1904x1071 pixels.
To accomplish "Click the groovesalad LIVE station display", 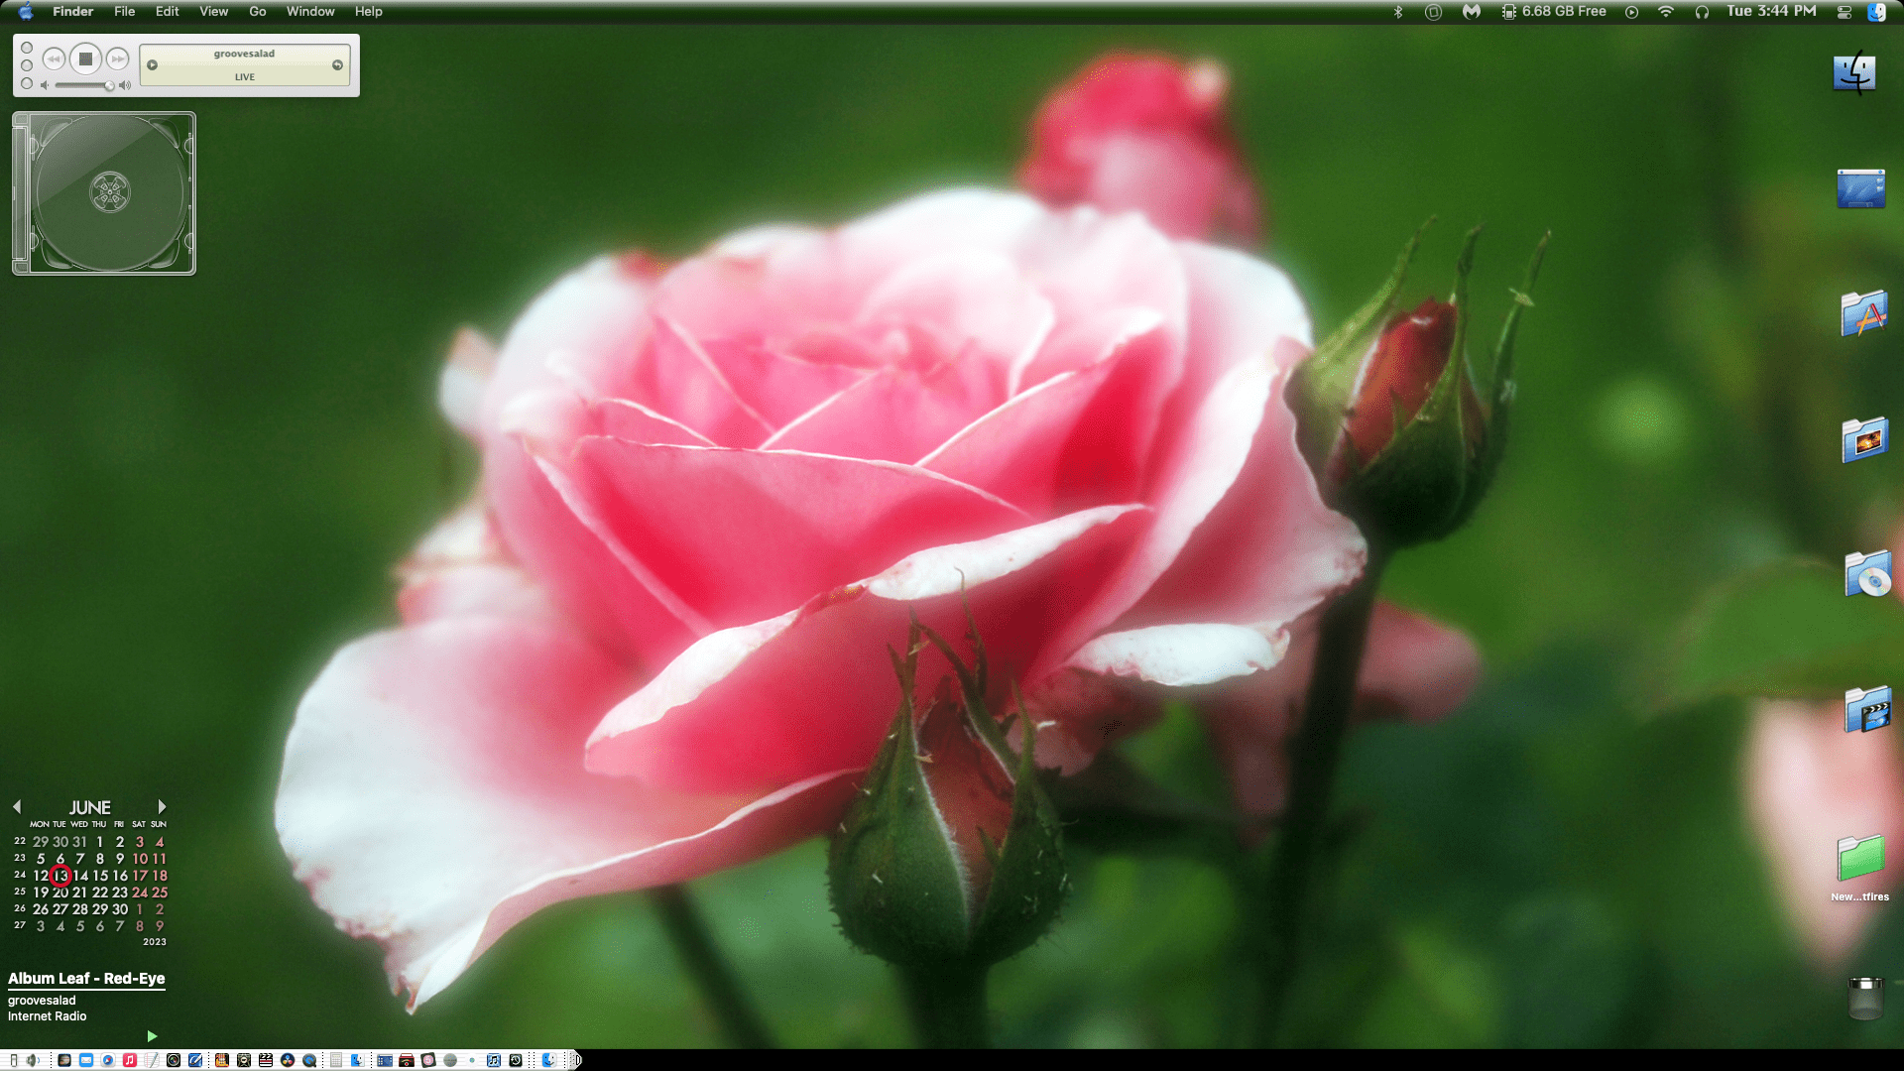I will [245, 63].
